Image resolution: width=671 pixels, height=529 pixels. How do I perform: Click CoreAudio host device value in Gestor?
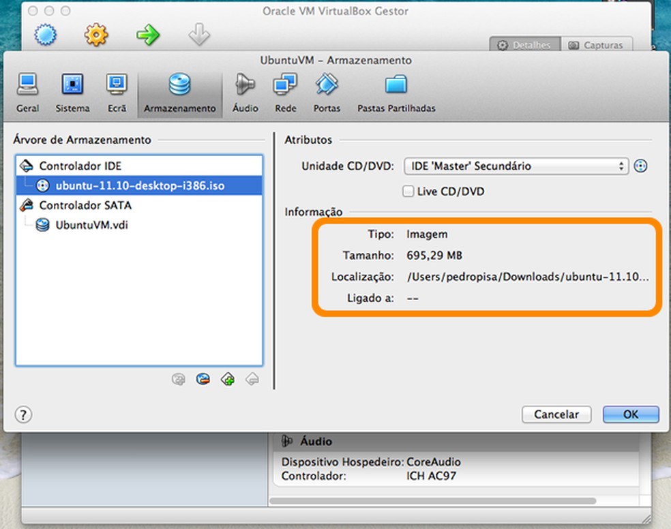[x=434, y=462]
